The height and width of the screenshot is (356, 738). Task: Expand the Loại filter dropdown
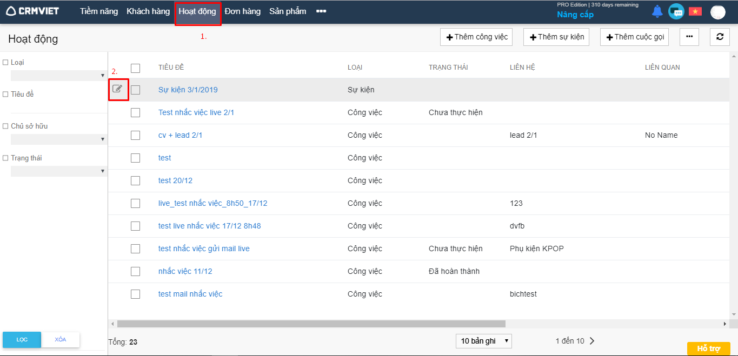(58, 76)
